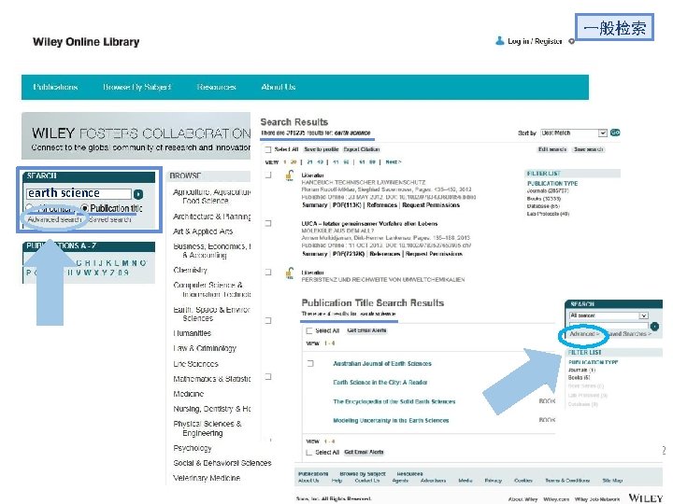673x504 pixels.
Task: Open the About Us menu in the teal bar
Action: coord(279,87)
